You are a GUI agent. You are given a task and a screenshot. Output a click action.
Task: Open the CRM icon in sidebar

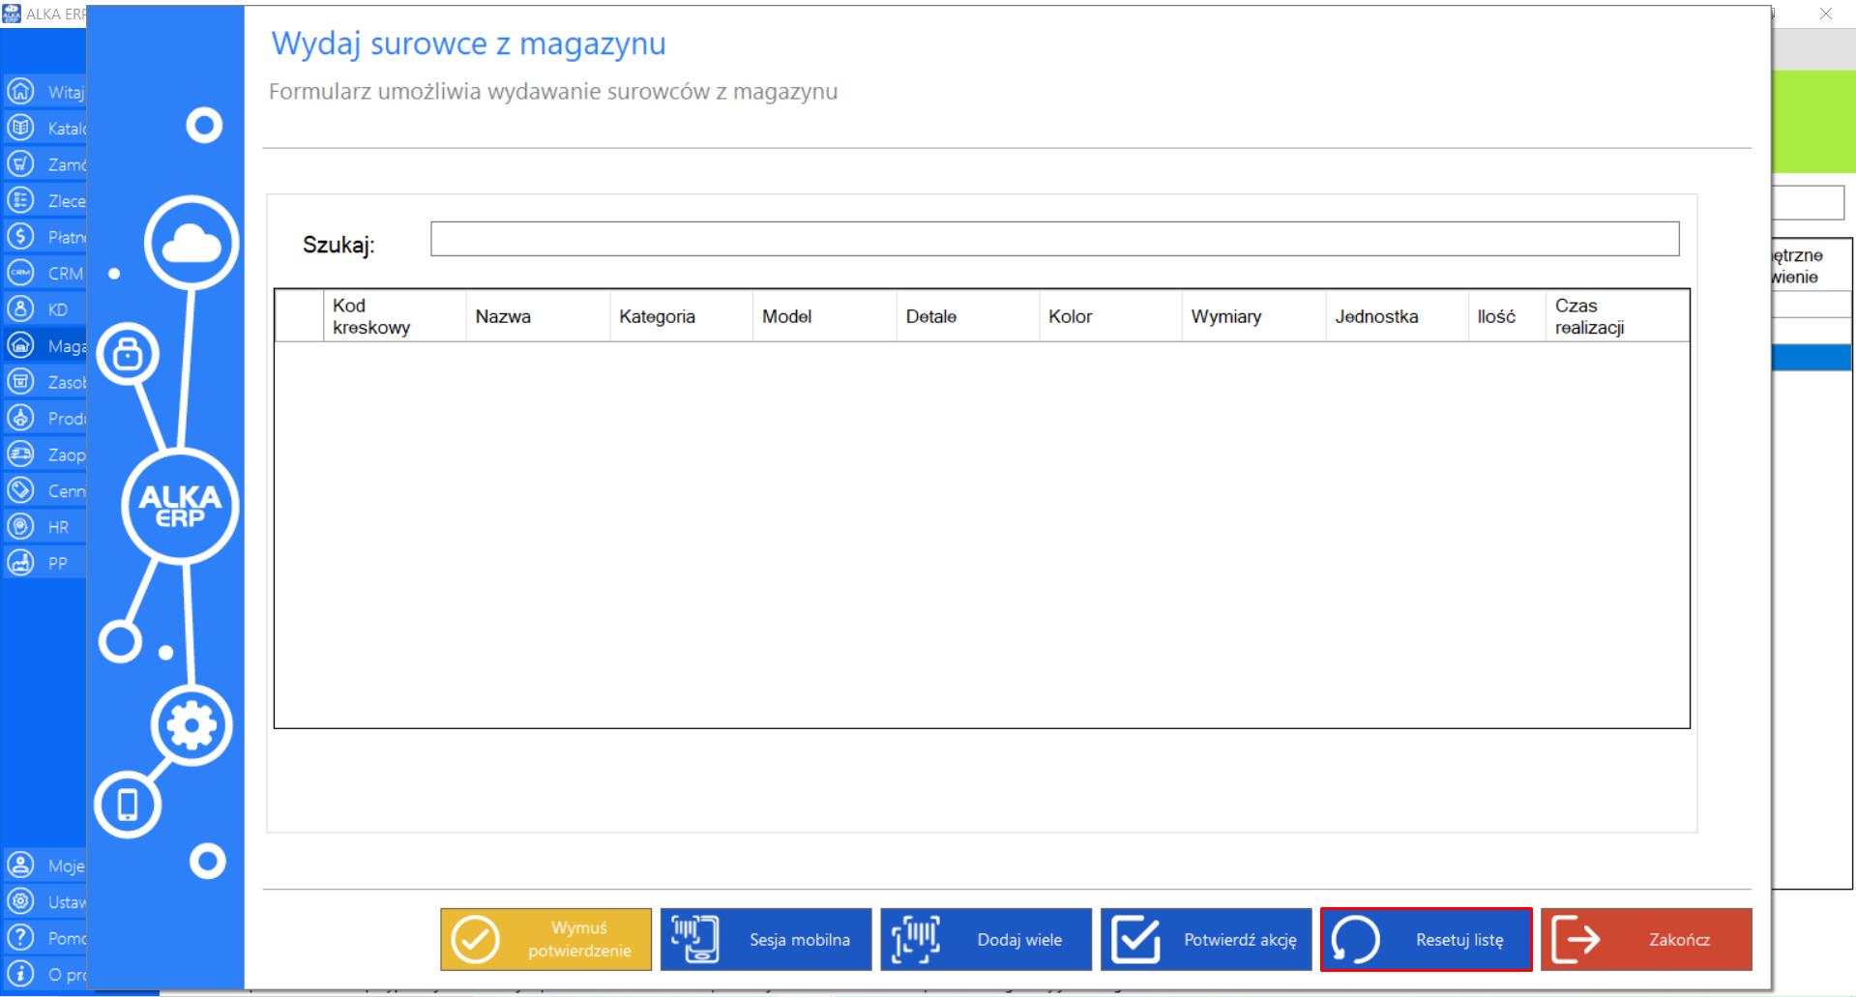coord(20,273)
